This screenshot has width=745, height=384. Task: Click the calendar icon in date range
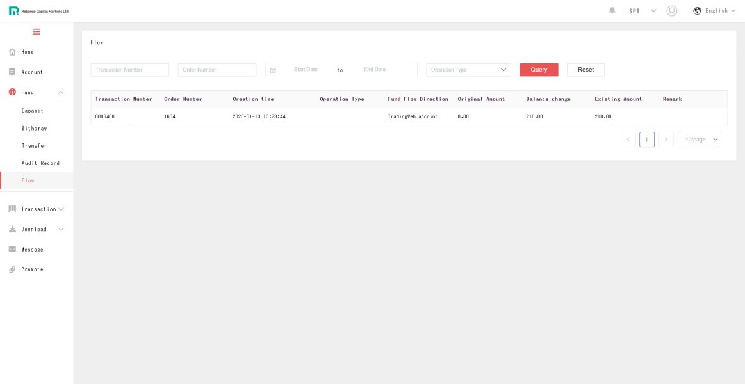click(273, 70)
